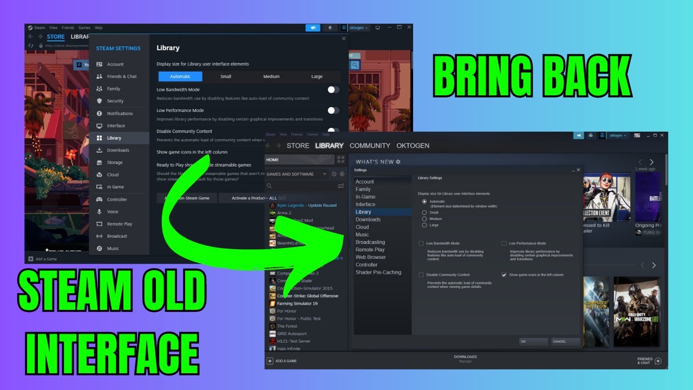Viewport: 693px width, 390px height.
Task: Click the What's New next arrow
Action: pyautogui.click(x=651, y=162)
